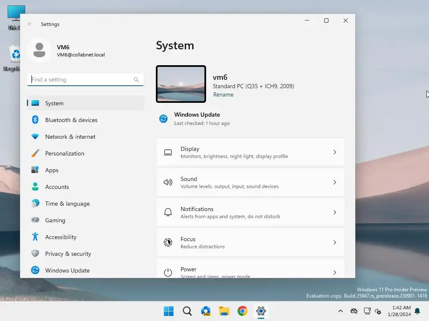Focus the Find a setting search box
Viewport: 429px width, 321px height.
tap(85, 79)
